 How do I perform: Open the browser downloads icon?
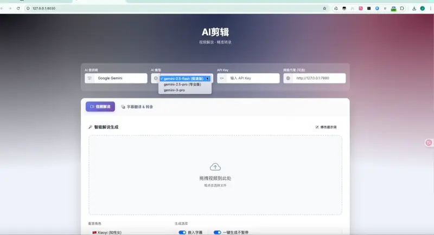tap(414, 9)
